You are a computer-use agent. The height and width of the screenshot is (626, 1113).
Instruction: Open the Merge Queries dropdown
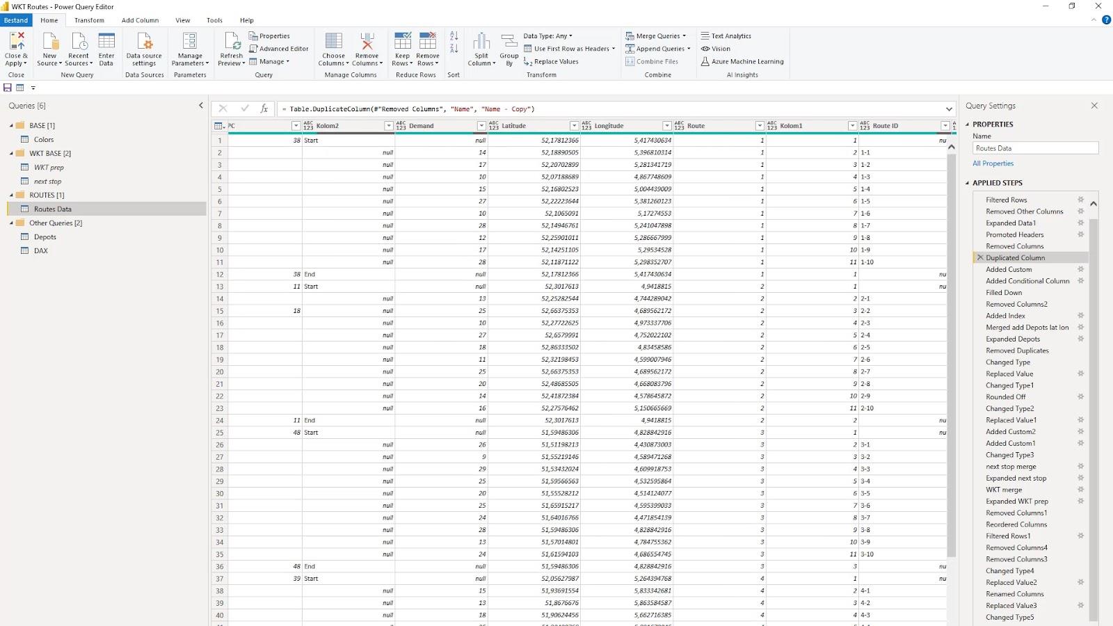pos(656,36)
